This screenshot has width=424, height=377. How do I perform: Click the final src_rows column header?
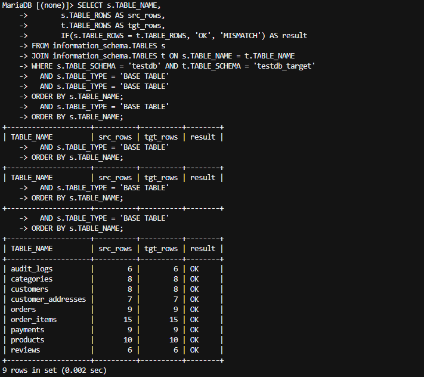point(115,249)
